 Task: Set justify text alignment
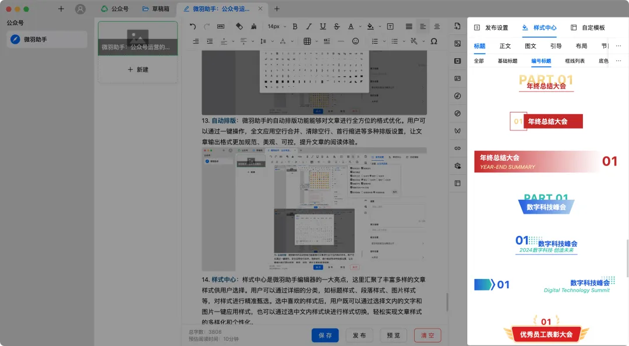coord(409,26)
